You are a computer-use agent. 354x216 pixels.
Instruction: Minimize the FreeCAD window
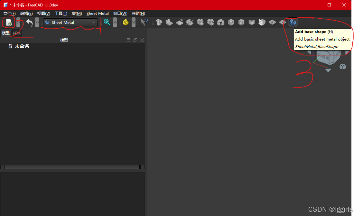tap(314, 5)
